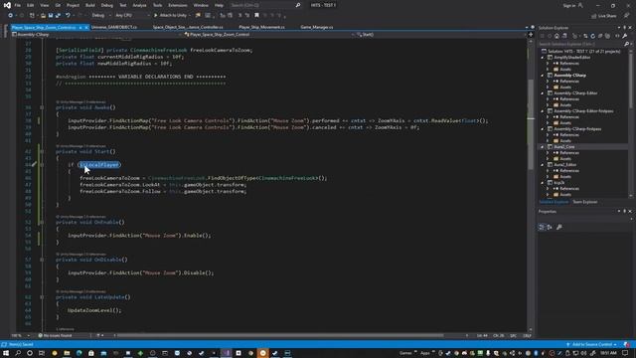This screenshot has width=636, height=358.
Task: Click the taskbar Search magnifier icon
Action: pos(18,353)
